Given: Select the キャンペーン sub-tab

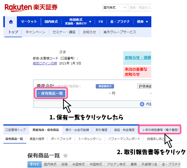Looking at the screenshot, I should pyautogui.click(x=35, y=32).
